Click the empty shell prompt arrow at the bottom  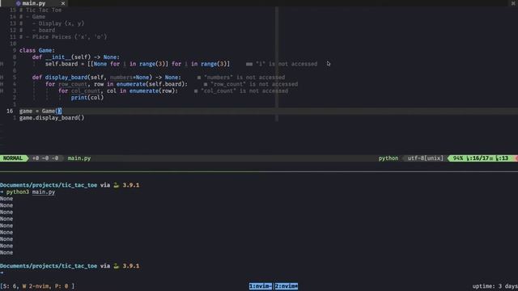pyautogui.click(x=2, y=273)
